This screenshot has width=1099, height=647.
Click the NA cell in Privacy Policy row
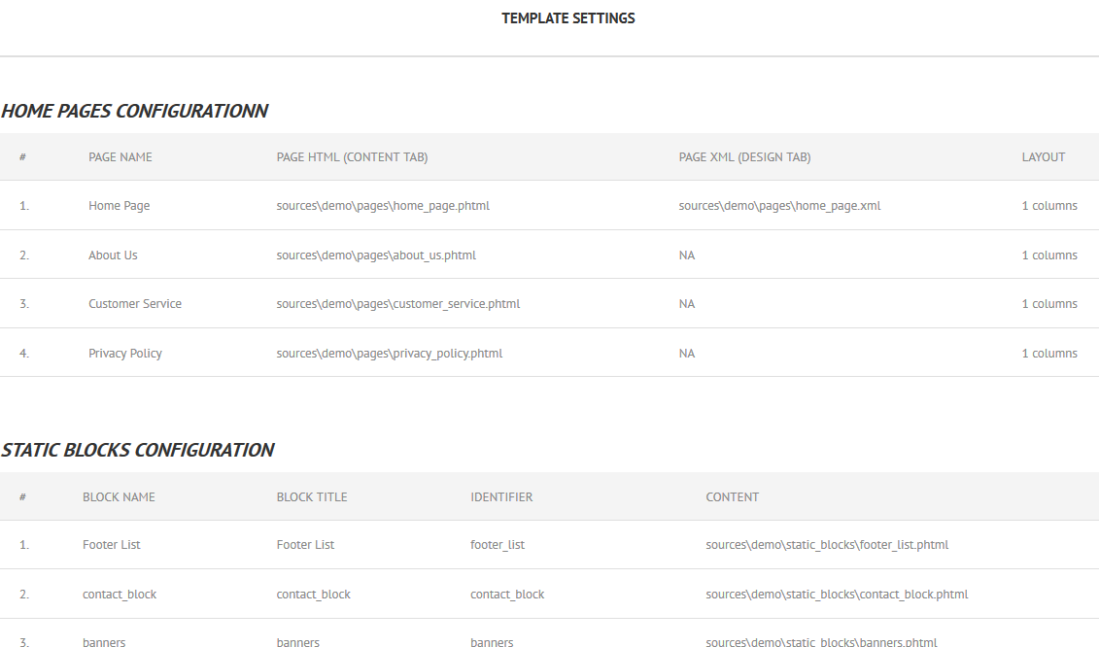687,354
